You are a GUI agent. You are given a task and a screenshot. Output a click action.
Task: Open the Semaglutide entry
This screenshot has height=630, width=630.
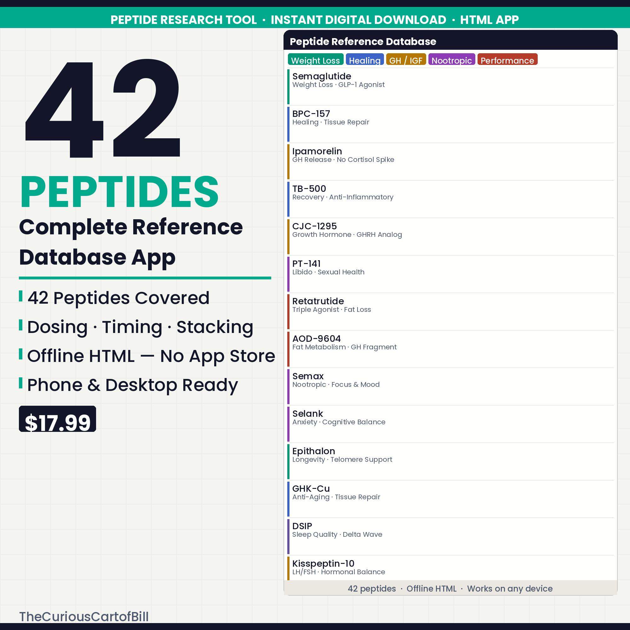click(450, 87)
